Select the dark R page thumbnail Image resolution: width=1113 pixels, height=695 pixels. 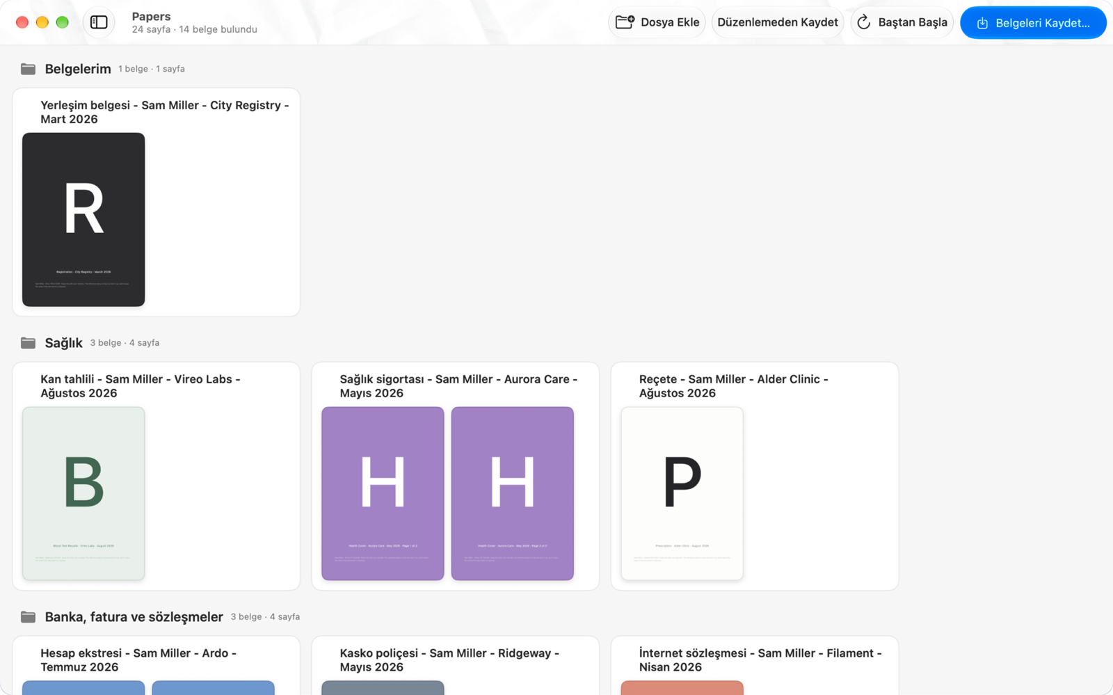83,220
